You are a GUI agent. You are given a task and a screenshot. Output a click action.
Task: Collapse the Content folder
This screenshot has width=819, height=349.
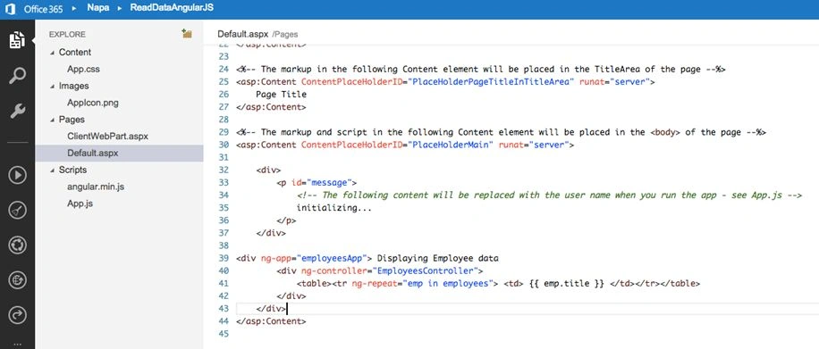click(52, 53)
